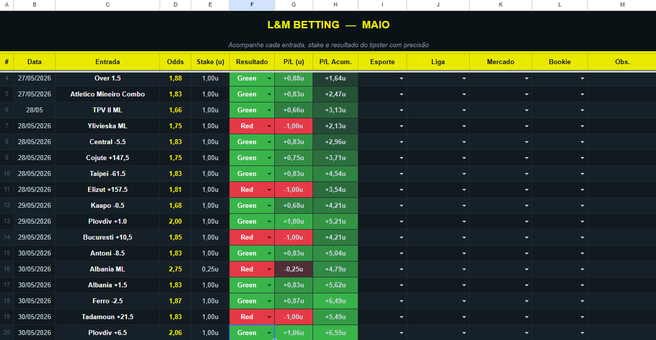Select the 28/05 date cell
The height and width of the screenshot is (340, 656).
click(x=34, y=110)
